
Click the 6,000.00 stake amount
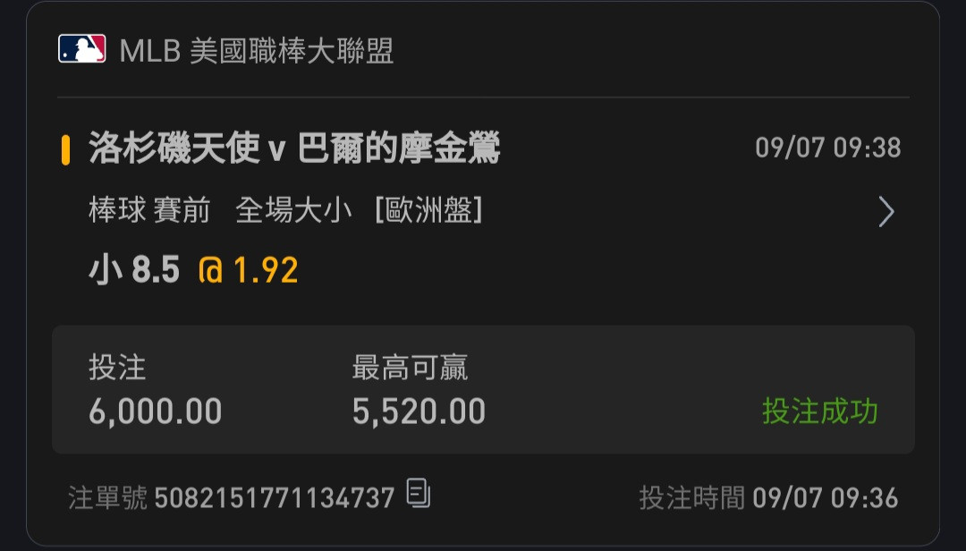point(156,411)
